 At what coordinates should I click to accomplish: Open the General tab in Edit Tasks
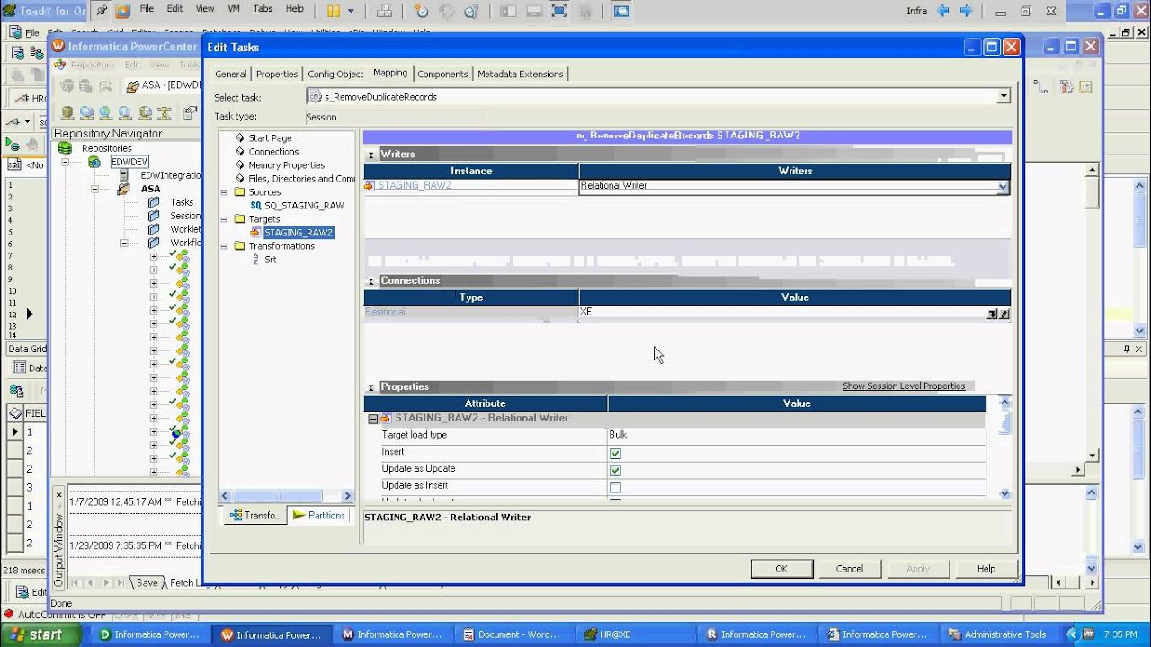[230, 74]
